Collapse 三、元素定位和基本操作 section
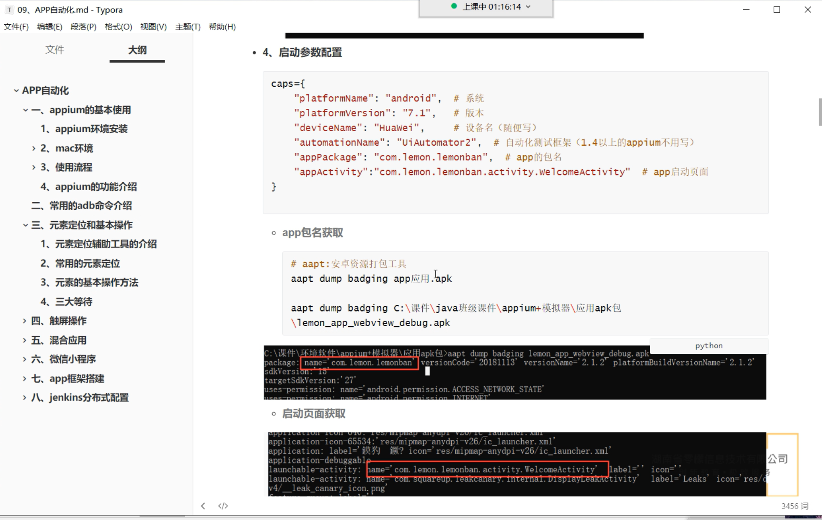Viewport: 822px width, 520px height. 25,225
